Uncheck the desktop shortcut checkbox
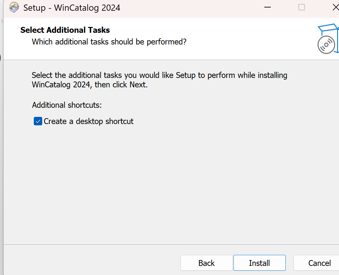This screenshot has width=339, height=275. click(x=38, y=121)
